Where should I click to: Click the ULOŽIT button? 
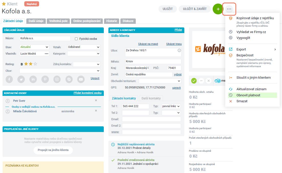[168, 9]
